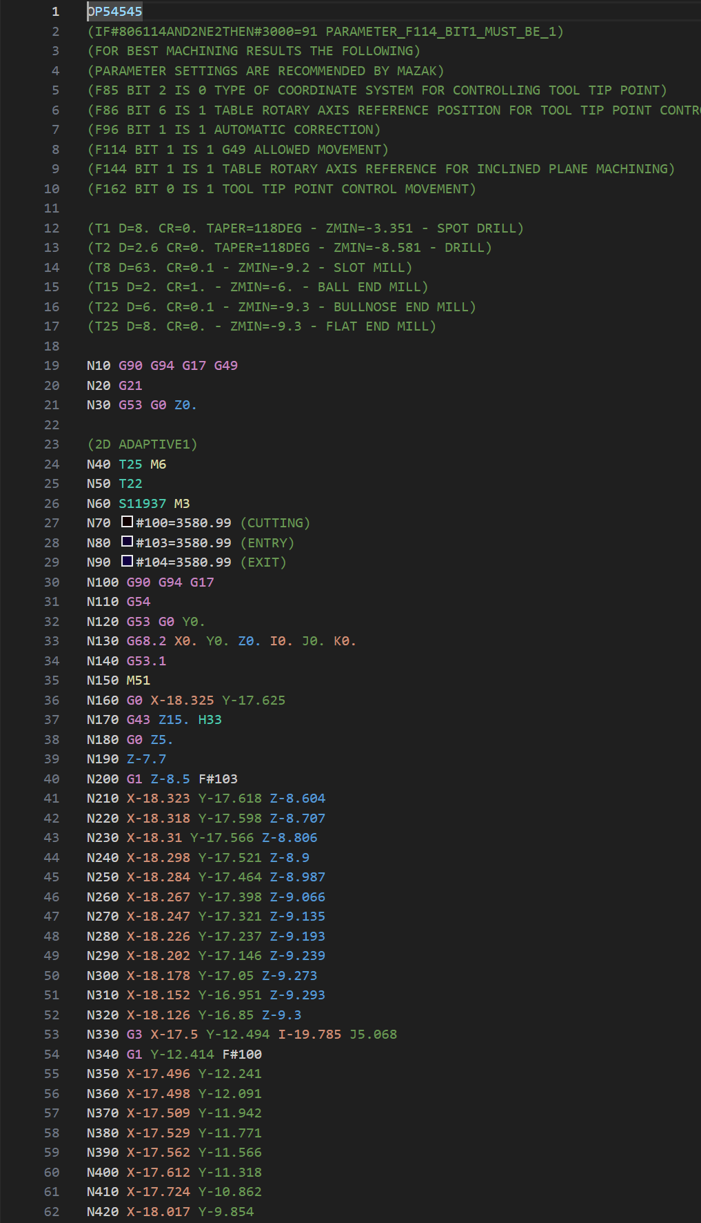Viewport: 701px width, 1223px height.
Task: Place cursor on S11937 spindle speed
Action: coord(142,504)
